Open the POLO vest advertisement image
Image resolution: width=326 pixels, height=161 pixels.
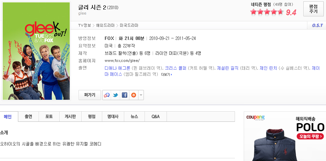click(x=271, y=144)
